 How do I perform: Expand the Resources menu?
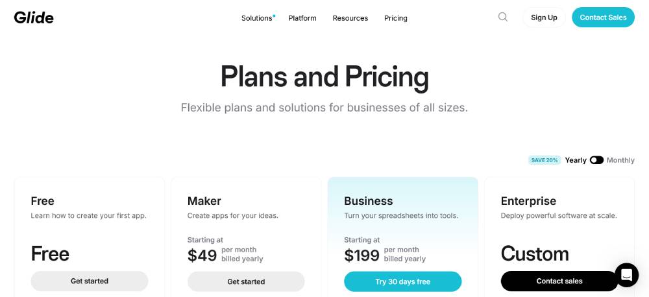coord(350,18)
